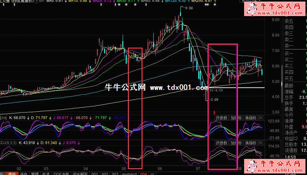This screenshot has width=307, height=175.
Task: Select the vr+macd template tab
Action: (x=129, y=173)
